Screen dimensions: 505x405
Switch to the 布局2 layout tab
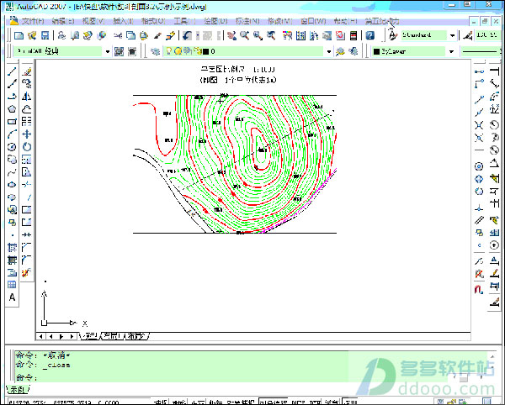(x=137, y=336)
